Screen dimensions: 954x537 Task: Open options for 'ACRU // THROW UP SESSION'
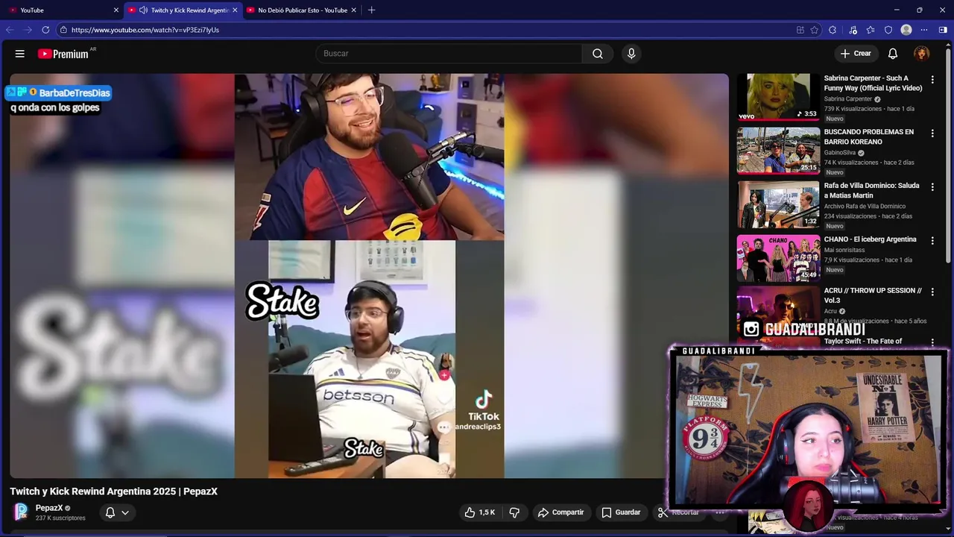click(x=932, y=292)
